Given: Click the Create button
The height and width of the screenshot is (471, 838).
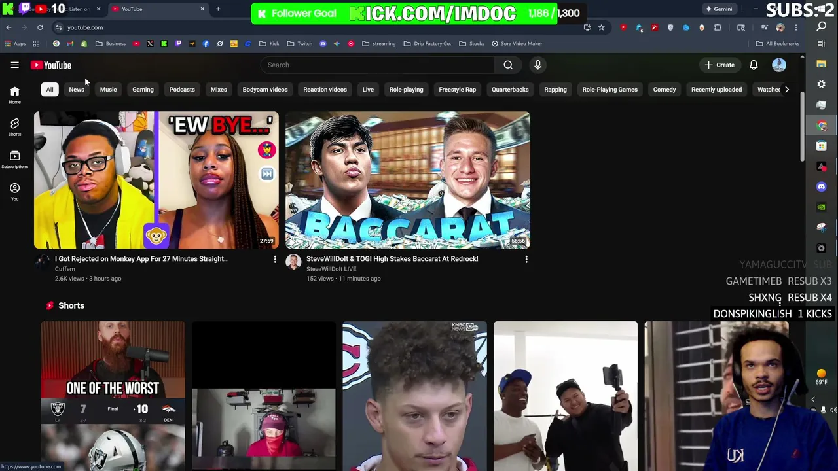Looking at the screenshot, I should (720, 65).
